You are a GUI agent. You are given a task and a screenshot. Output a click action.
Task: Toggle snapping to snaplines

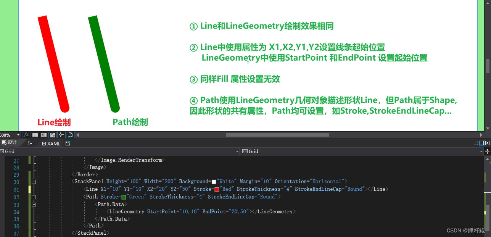coord(61,135)
